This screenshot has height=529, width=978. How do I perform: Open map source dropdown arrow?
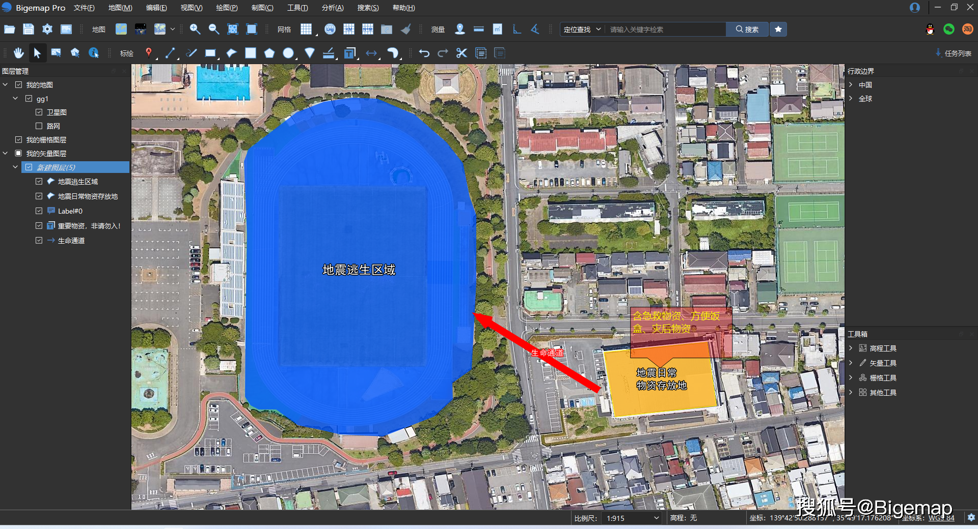point(173,29)
